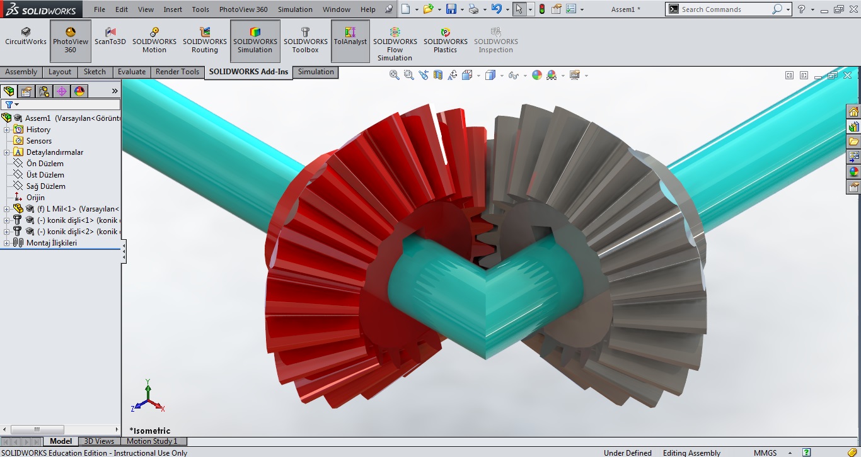Open the CircuitWorks add-in
Viewport: 861px width, 457px height.
26,37
